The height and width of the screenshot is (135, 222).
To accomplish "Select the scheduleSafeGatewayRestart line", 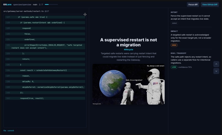I will pyautogui.click(x=45, y=70).
